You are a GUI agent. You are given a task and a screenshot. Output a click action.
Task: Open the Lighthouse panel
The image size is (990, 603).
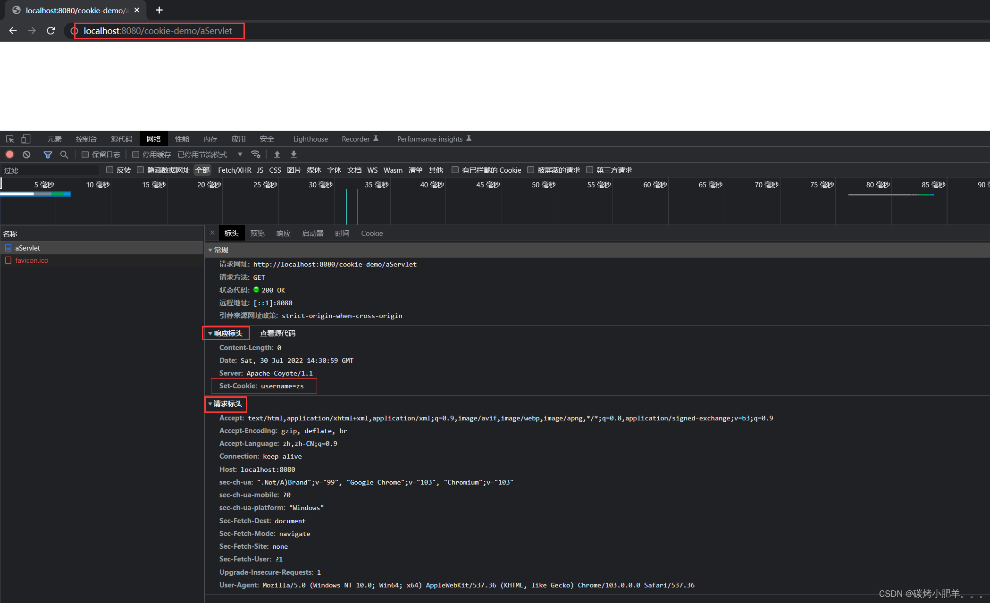pyautogui.click(x=310, y=139)
